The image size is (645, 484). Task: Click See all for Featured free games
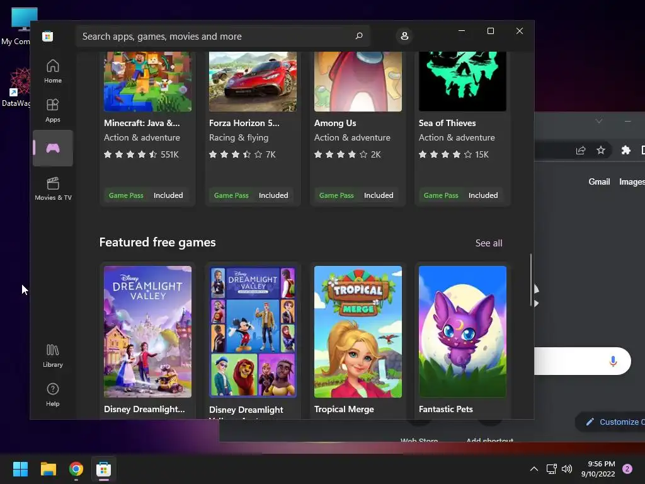(489, 243)
